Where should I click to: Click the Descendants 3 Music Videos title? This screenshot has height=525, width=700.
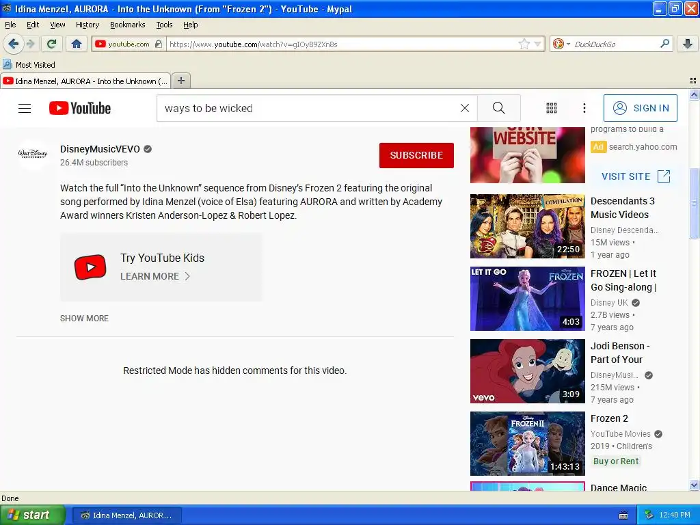pyautogui.click(x=623, y=208)
